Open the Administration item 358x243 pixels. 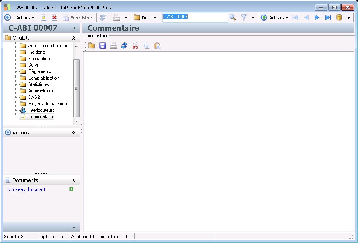(x=41, y=91)
